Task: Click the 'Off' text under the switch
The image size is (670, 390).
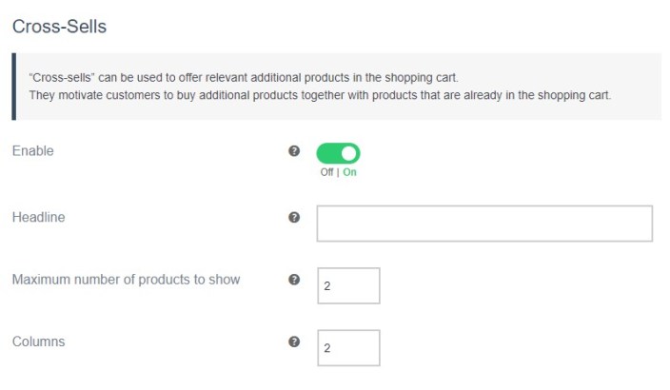Action: 326,173
